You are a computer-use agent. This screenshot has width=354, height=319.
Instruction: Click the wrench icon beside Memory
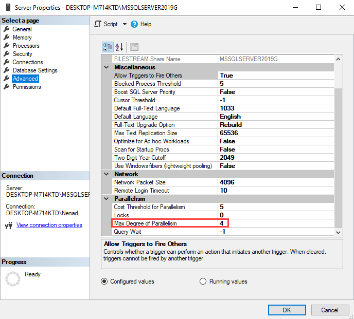click(7, 37)
